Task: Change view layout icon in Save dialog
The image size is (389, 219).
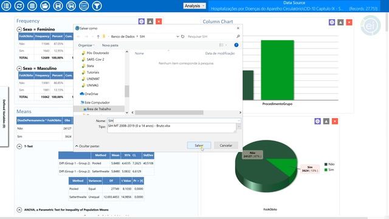Action: pos(221,45)
